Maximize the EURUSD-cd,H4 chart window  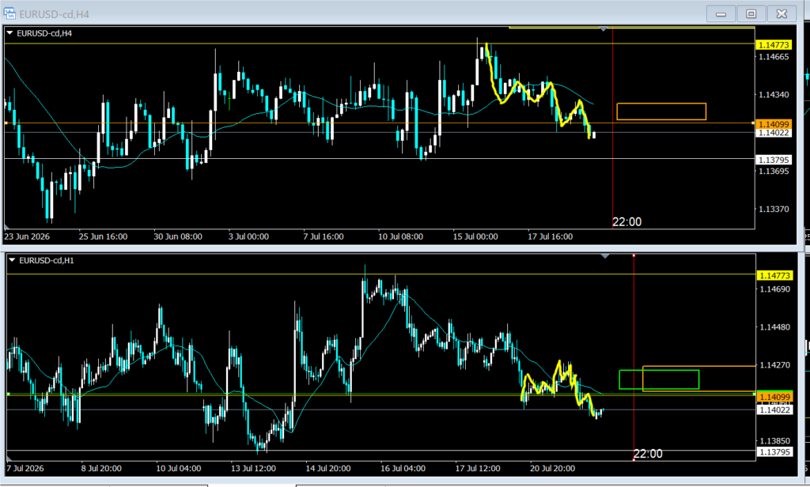[x=751, y=14]
